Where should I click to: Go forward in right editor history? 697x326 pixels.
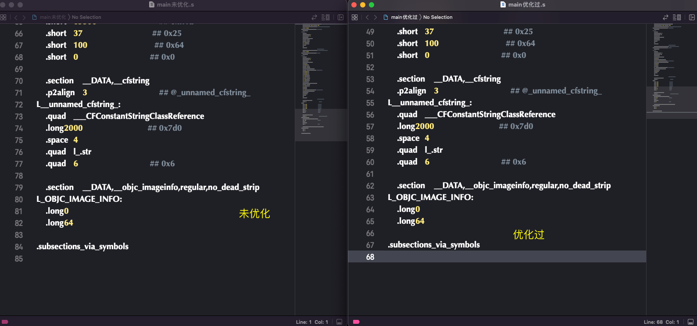pos(375,17)
